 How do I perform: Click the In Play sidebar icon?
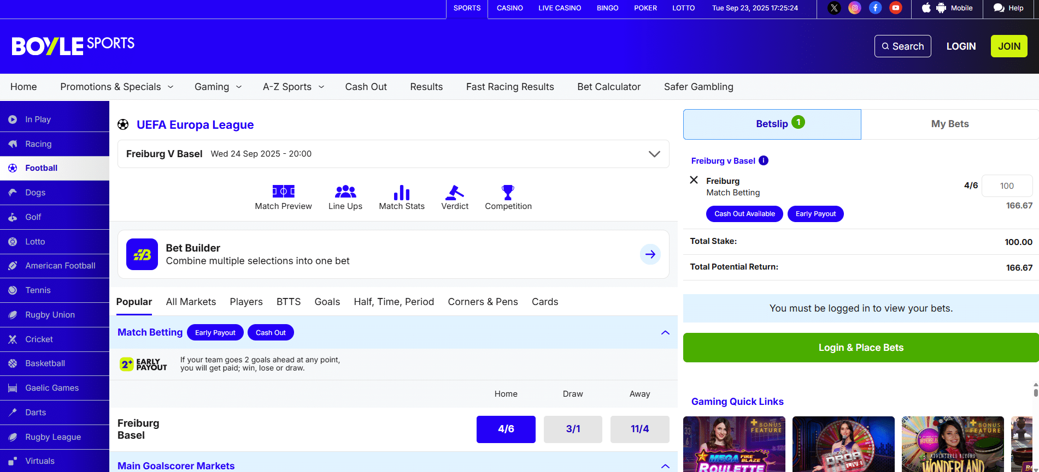click(x=13, y=120)
